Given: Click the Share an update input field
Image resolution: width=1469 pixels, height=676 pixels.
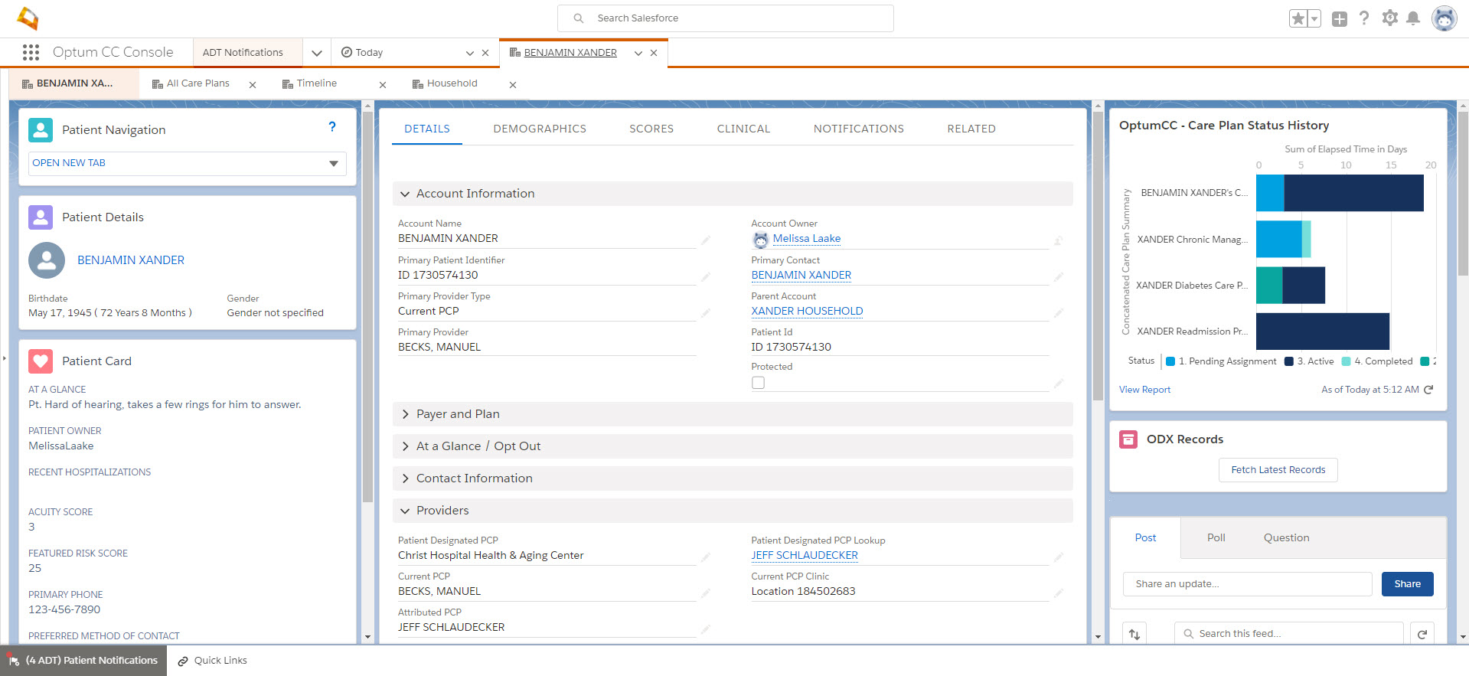Looking at the screenshot, I should tap(1247, 584).
